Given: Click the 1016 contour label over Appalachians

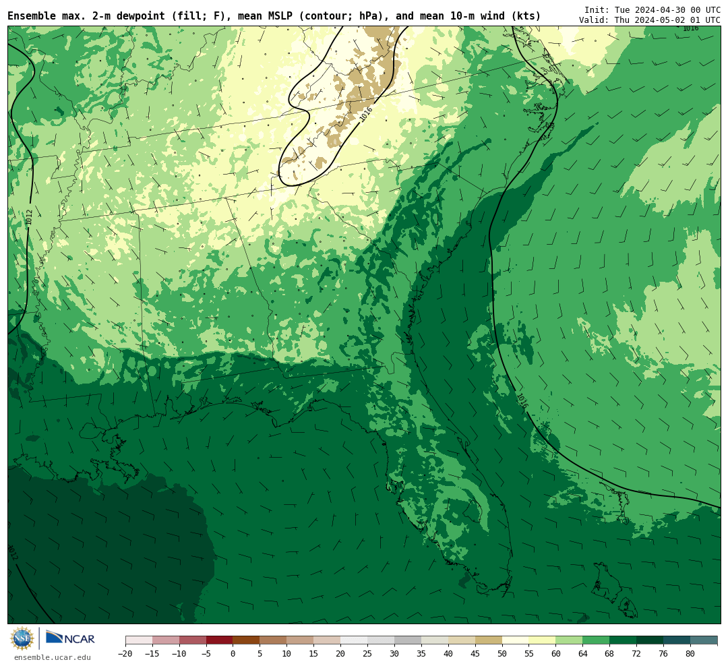Looking at the screenshot, I should tap(366, 115).
